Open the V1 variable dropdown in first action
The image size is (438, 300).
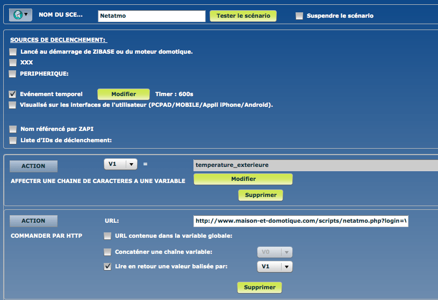click(x=120, y=164)
